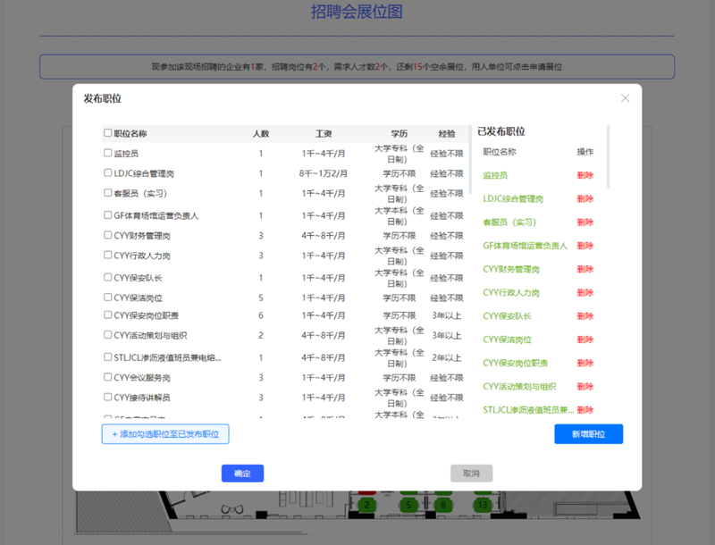715x545 pixels.
Task: Check the CYY接待讲解员 checkbox
Action: tap(108, 397)
